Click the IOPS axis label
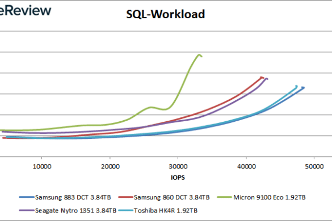Image resolution: width=332 pixels, height=221 pixels. [178, 177]
